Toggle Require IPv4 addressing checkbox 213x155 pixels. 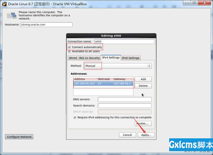pos(75,118)
